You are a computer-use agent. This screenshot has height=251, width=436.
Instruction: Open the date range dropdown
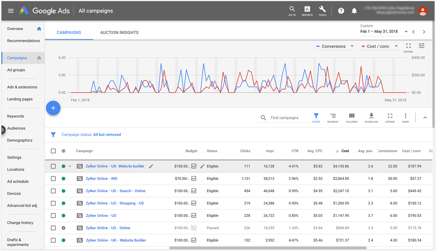(x=406, y=32)
